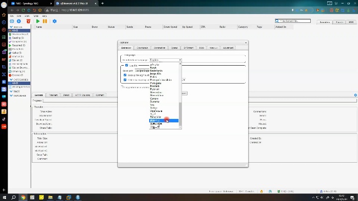Screen dimensions: 358x201
Task: Select Svenska in the language list
Action: [155, 101]
